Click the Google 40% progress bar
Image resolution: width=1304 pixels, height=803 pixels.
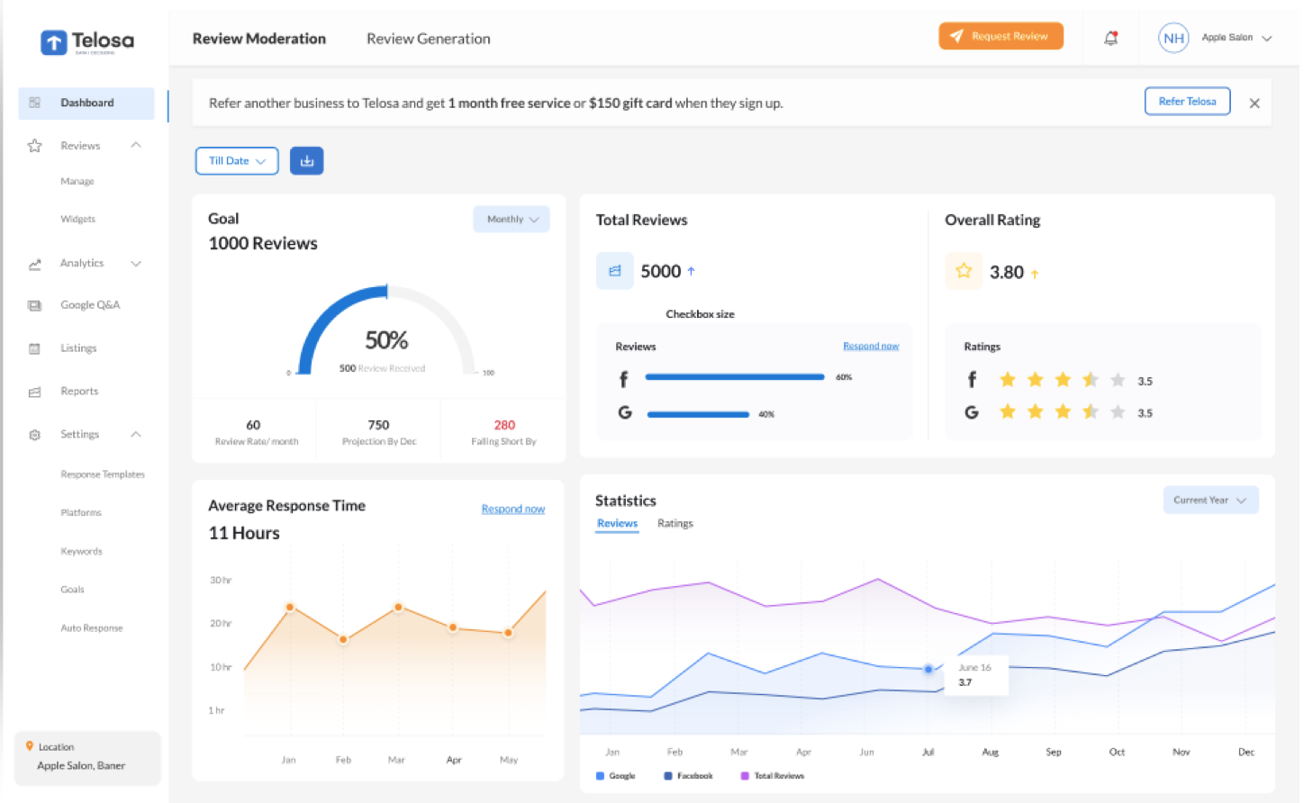pos(698,414)
